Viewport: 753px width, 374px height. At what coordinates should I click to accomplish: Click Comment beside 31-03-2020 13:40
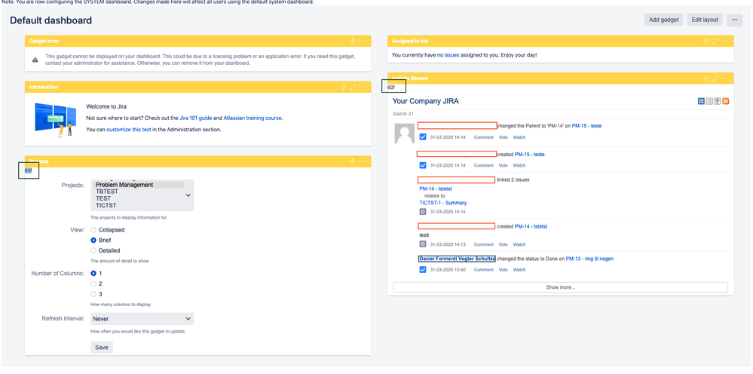point(484,270)
